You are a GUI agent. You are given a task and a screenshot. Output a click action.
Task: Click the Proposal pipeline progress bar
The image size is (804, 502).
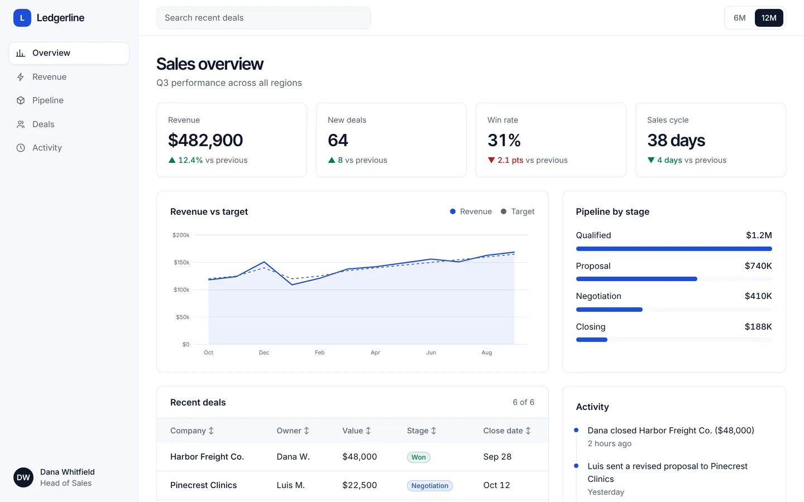(x=674, y=279)
